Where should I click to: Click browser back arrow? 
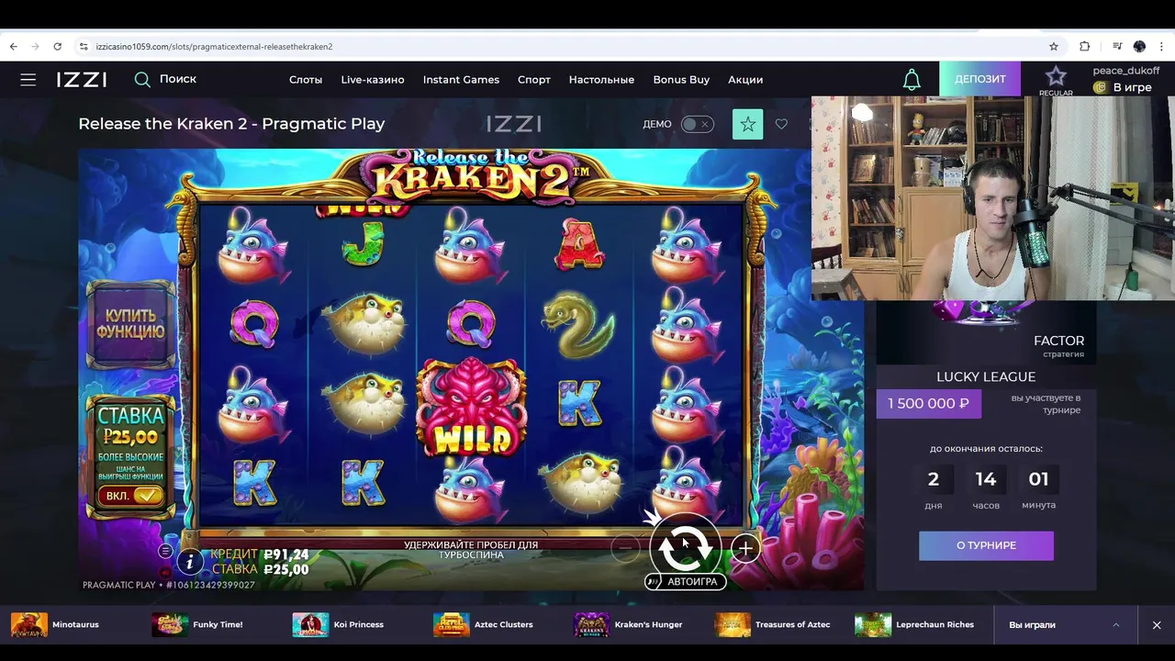click(13, 46)
